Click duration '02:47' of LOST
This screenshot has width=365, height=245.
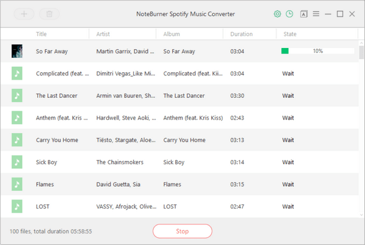point(237,207)
